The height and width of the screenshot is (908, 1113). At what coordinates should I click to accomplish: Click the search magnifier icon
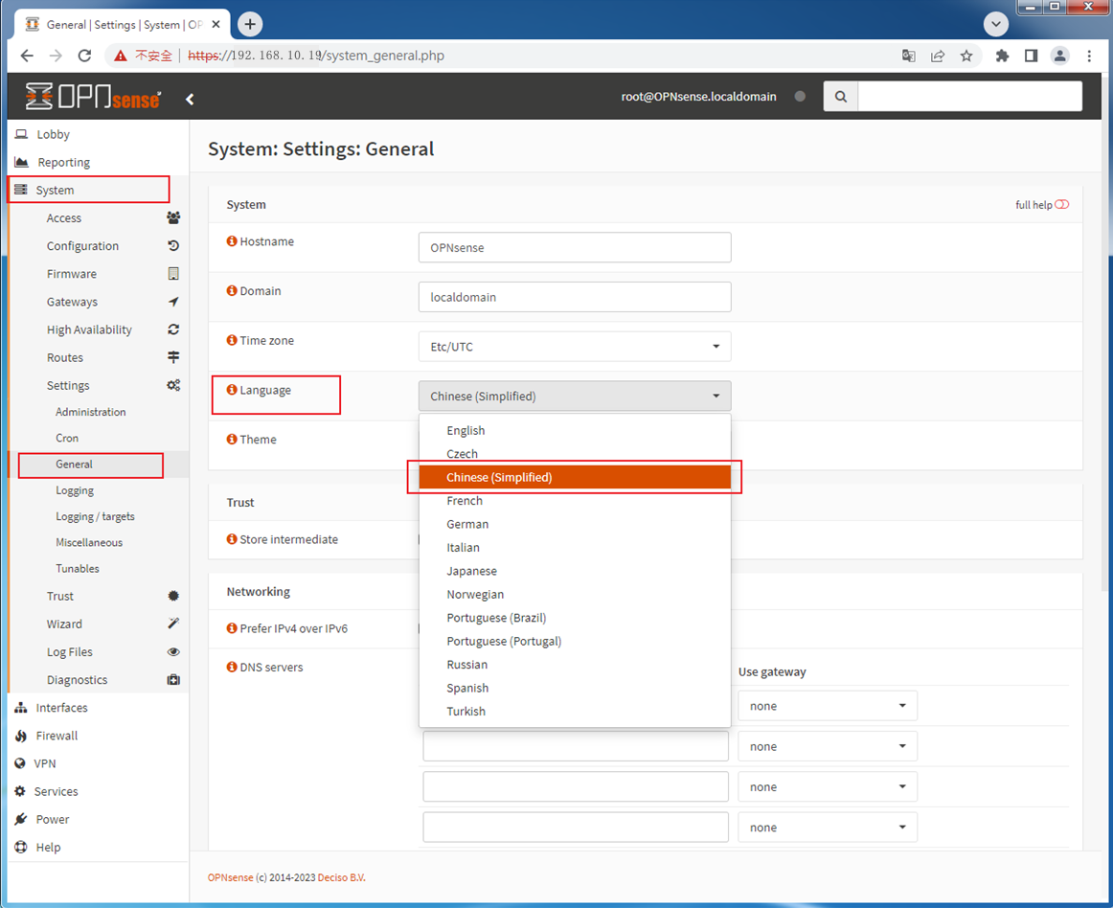click(x=840, y=97)
